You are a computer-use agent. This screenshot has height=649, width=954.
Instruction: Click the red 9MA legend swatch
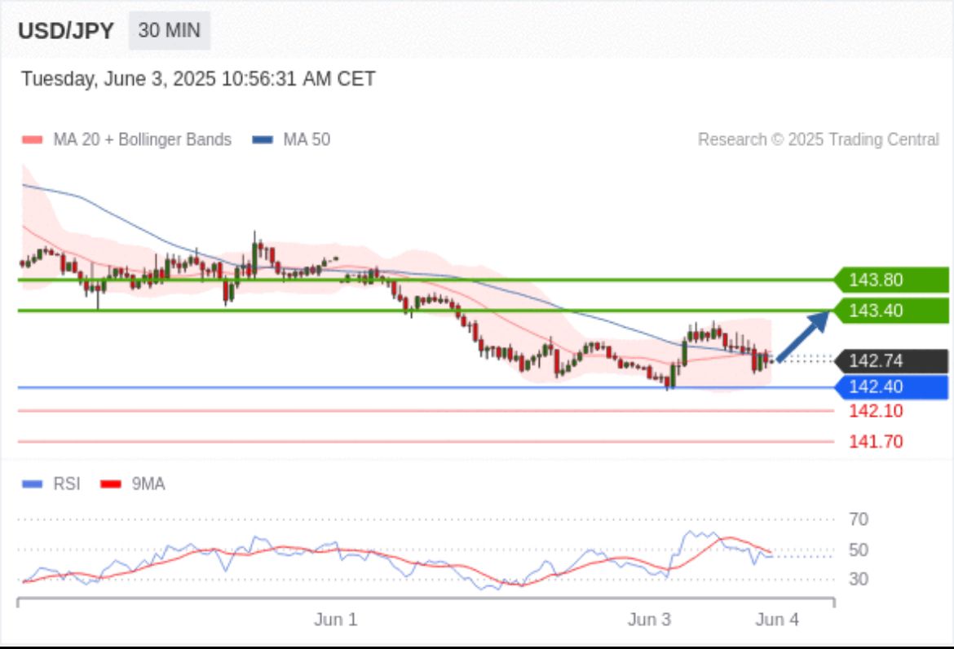[x=110, y=484]
